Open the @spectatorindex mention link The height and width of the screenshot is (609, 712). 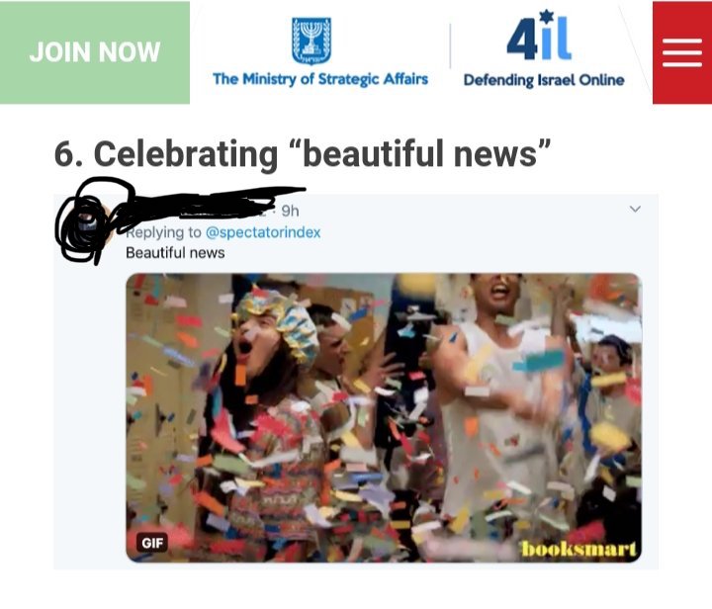(263, 232)
